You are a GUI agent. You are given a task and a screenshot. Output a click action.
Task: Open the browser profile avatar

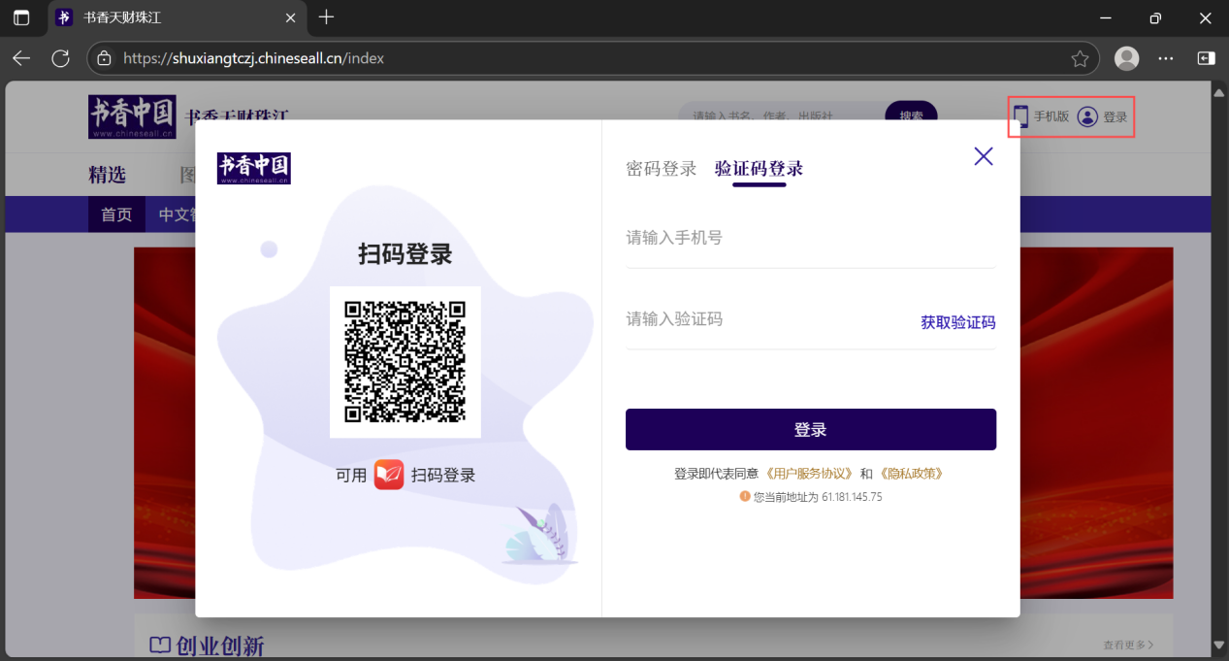coord(1126,58)
